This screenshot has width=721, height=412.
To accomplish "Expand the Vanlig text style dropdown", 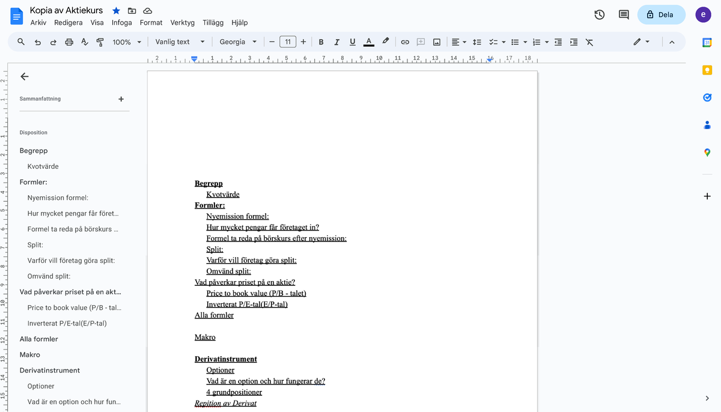I will (180, 42).
